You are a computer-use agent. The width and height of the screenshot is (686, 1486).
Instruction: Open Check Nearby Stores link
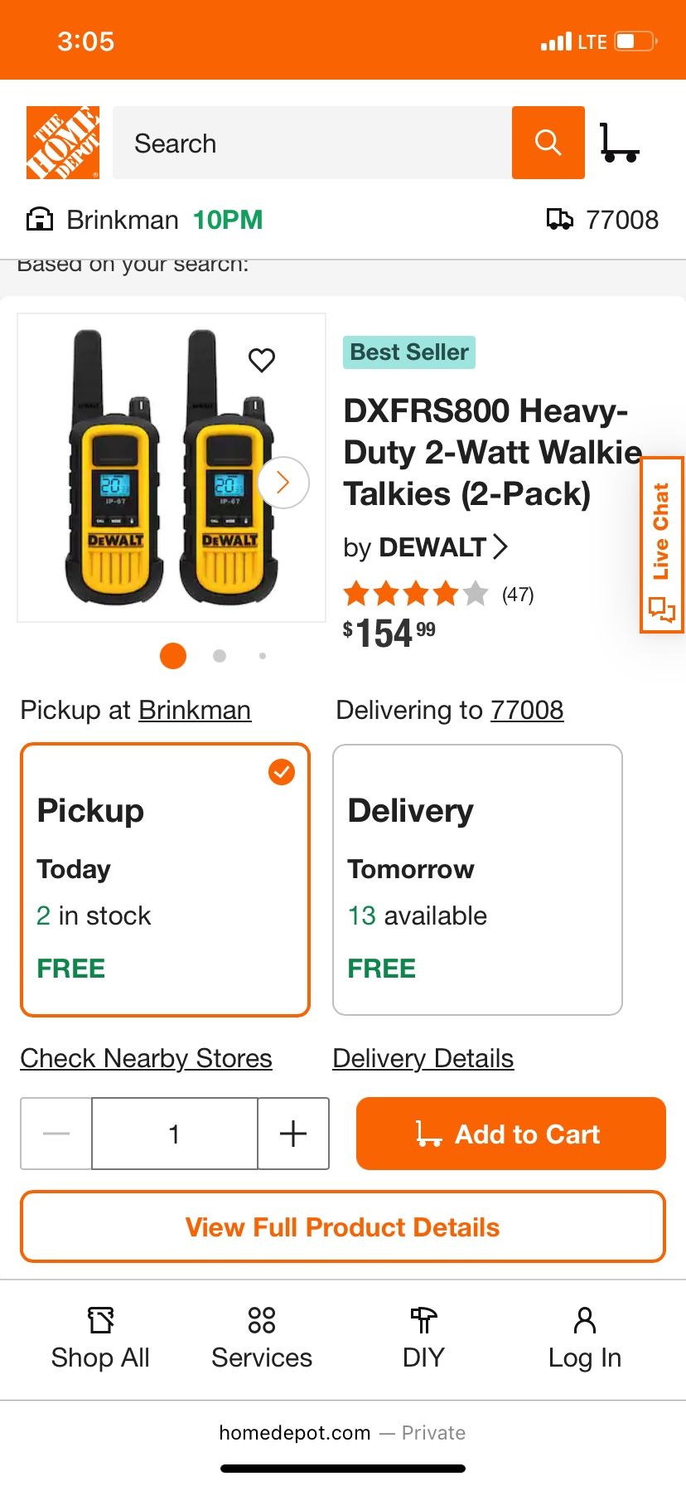(146, 1057)
